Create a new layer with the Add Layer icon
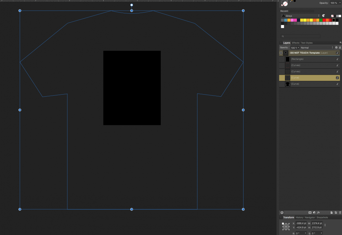 pyautogui.click(x=332, y=212)
